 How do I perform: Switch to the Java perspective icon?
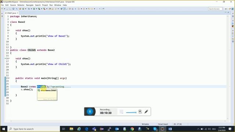pyautogui.click(x=229, y=9)
